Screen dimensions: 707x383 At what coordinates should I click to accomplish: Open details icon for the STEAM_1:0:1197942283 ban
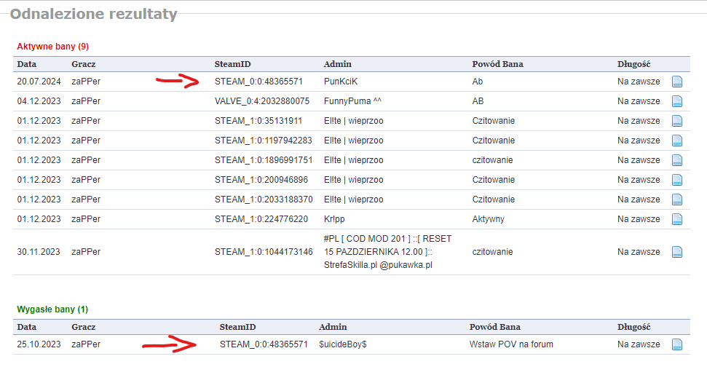tap(677, 141)
